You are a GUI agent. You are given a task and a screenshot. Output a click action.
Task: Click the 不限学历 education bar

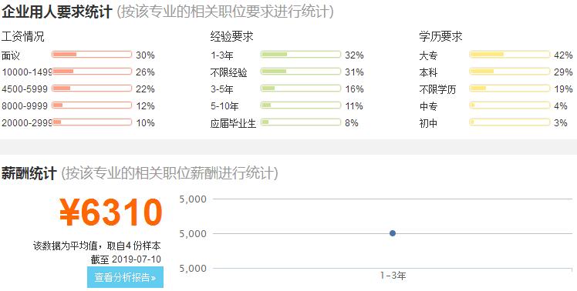510,89
